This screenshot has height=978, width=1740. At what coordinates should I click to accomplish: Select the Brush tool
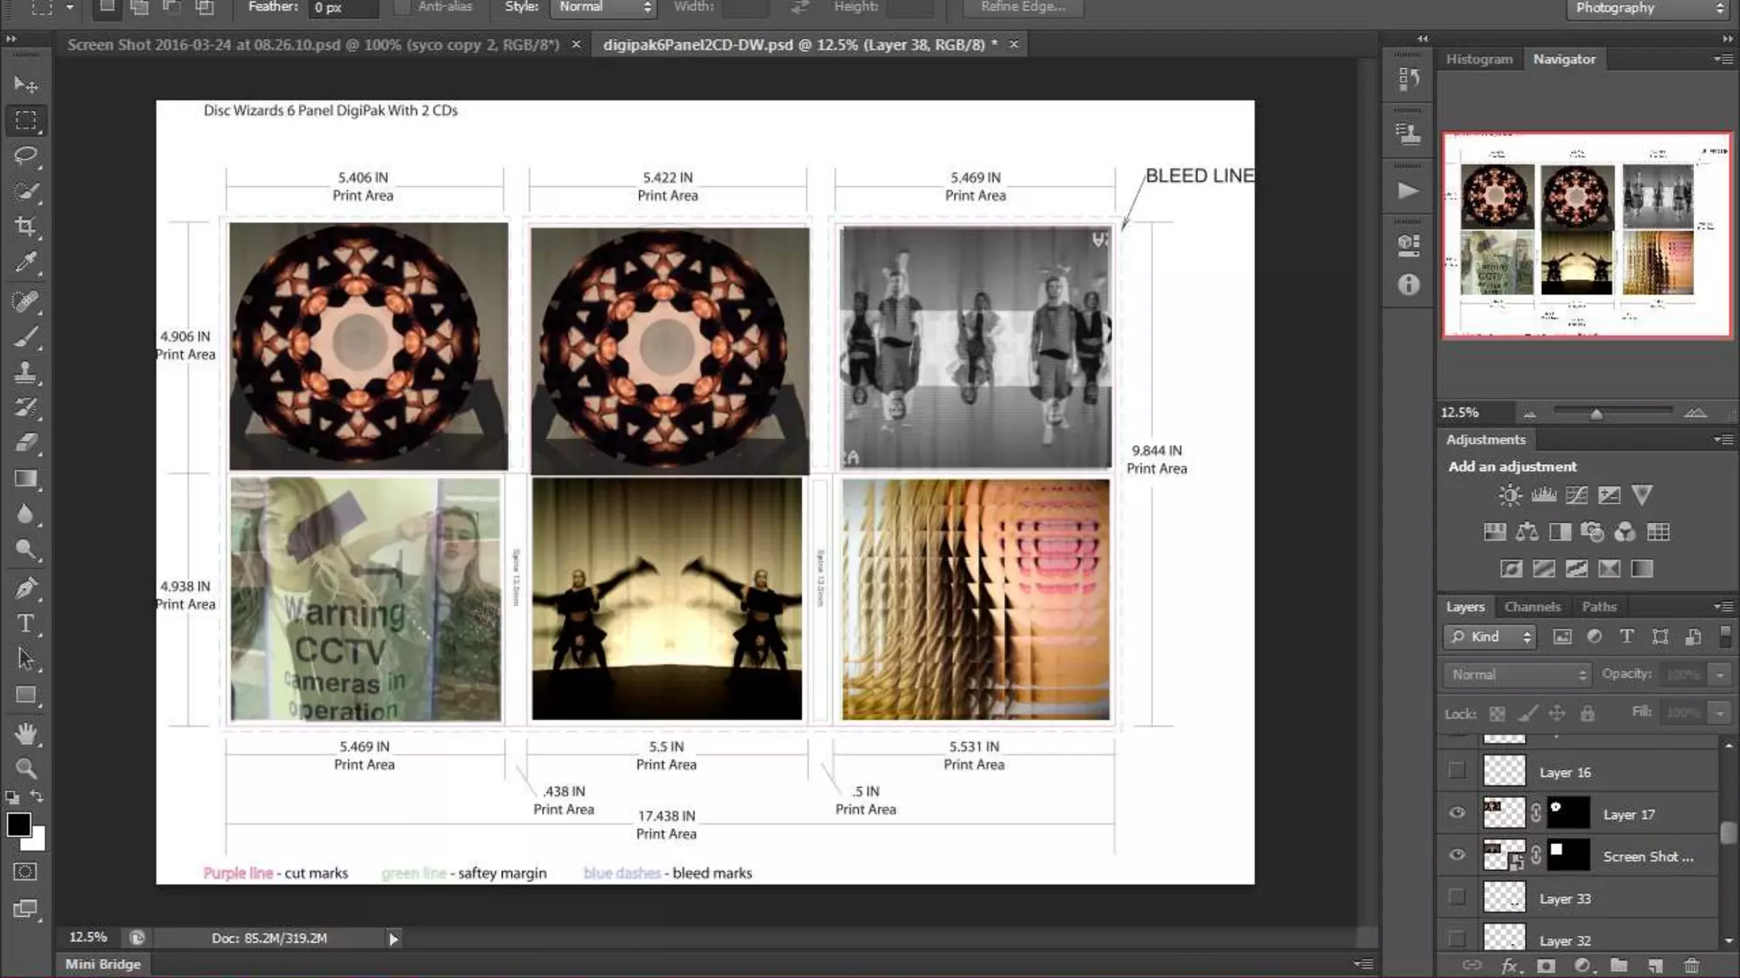tap(26, 337)
